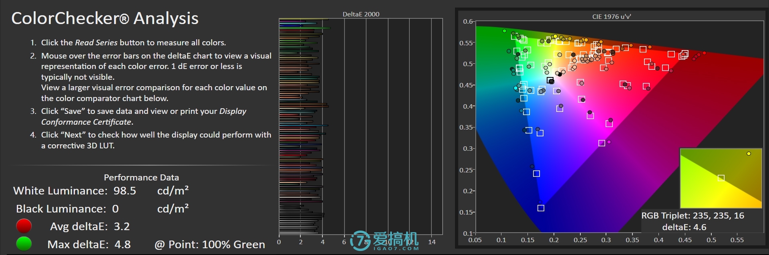Select the target square in yellow swatch inset
This screenshot has width=769, height=255.
coord(721,178)
